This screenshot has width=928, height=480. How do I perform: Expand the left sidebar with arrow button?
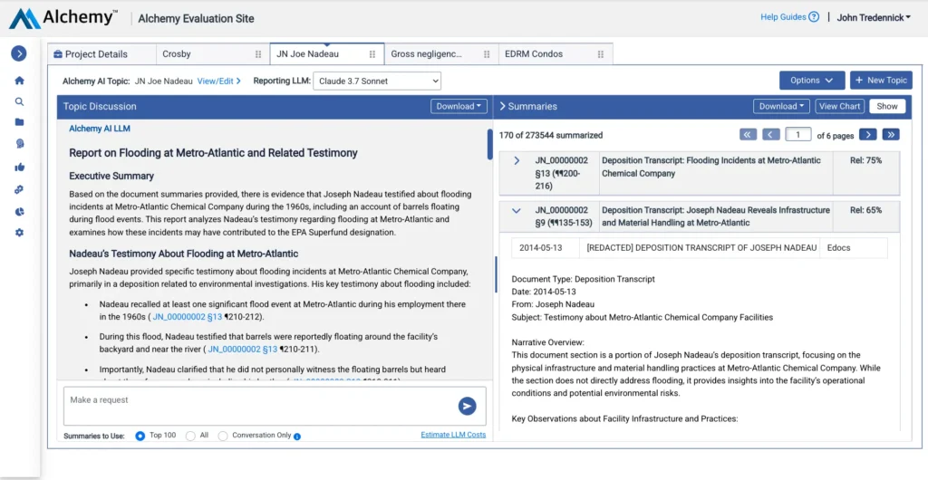[19, 53]
